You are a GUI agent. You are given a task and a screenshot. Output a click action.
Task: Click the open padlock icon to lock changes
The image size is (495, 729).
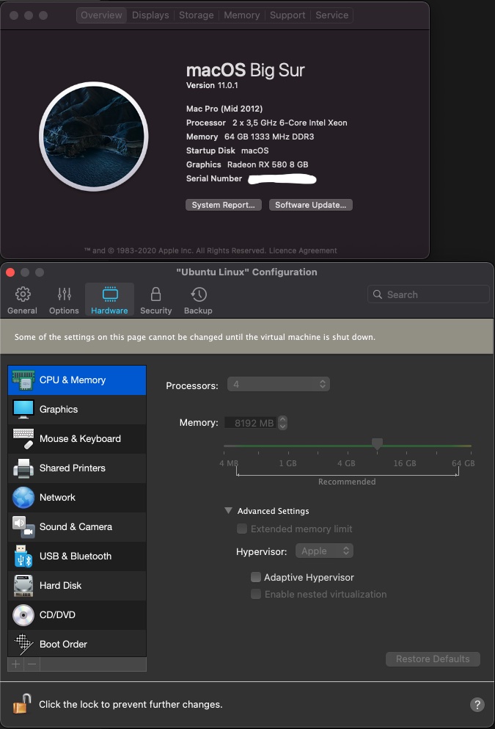22,703
